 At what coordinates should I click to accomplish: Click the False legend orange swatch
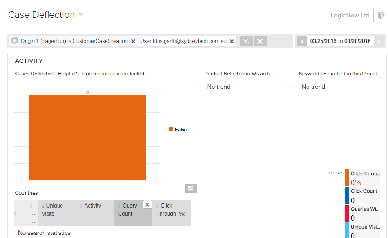point(170,129)
